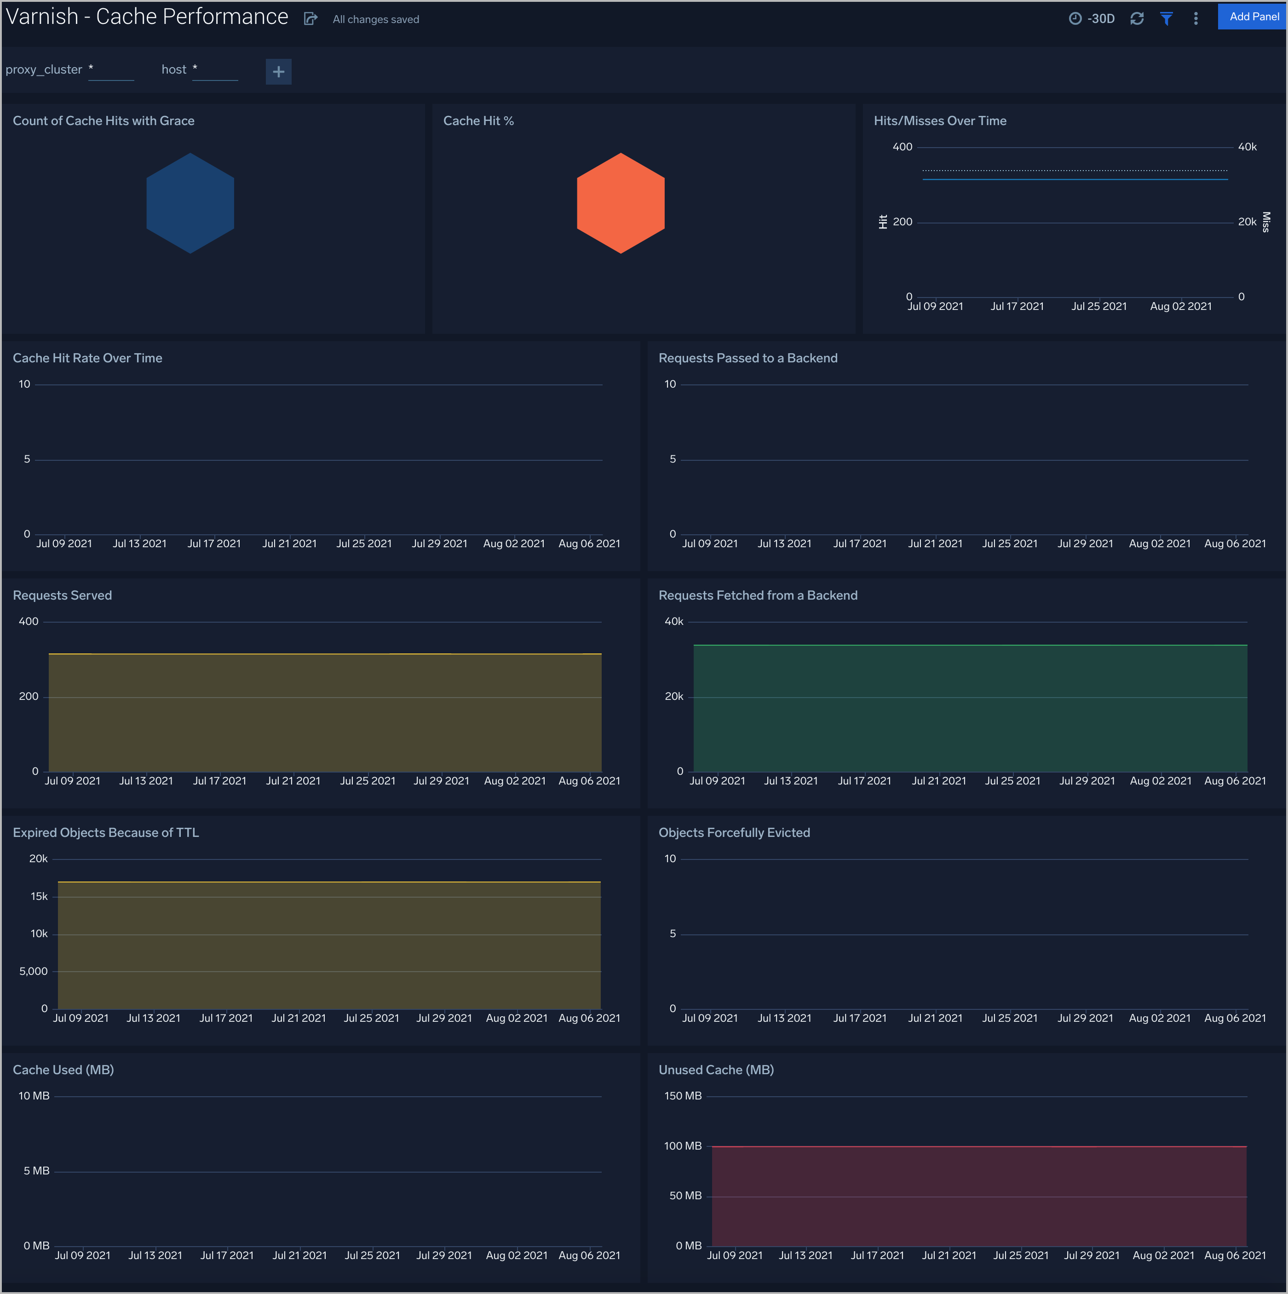This screenshot has height=1294, width=1288.
Task: Click the Add Panel button
Action: click(x=1252, y=16)
